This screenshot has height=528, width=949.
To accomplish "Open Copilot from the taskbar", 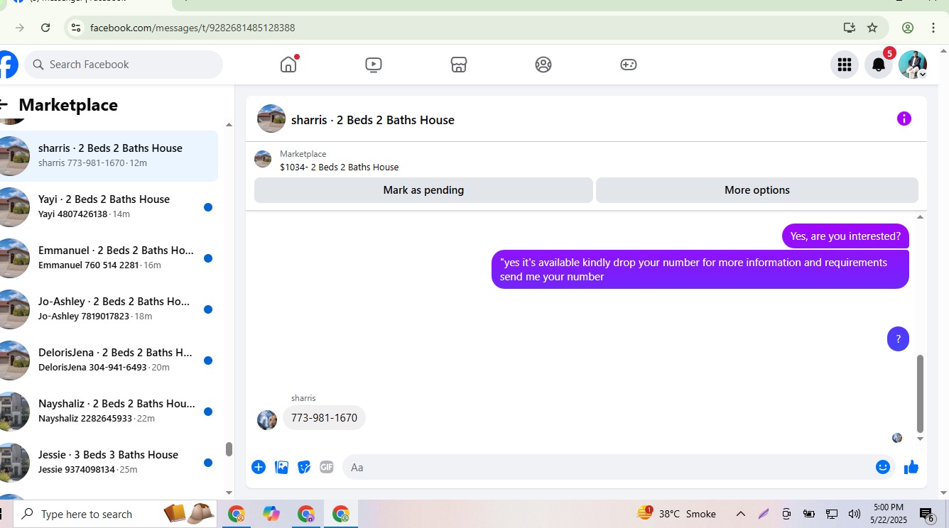I will pyautogui.click(x=271, y=514).
